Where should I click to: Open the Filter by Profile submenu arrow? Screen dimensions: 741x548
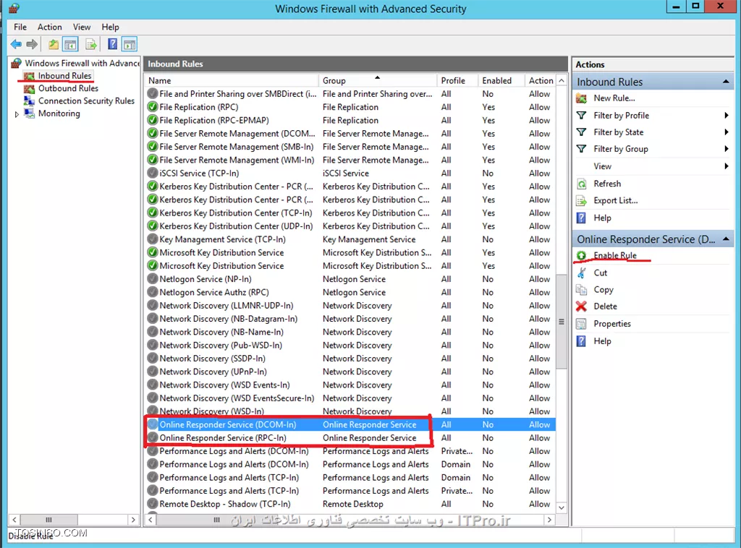tap(727, 115)
